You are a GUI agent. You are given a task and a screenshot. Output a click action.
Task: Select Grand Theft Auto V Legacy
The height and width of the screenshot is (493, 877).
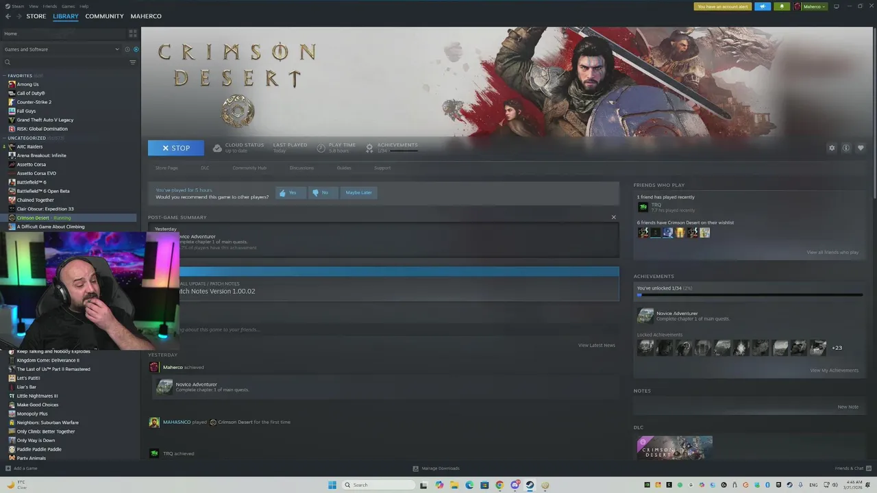coord(45,120)
